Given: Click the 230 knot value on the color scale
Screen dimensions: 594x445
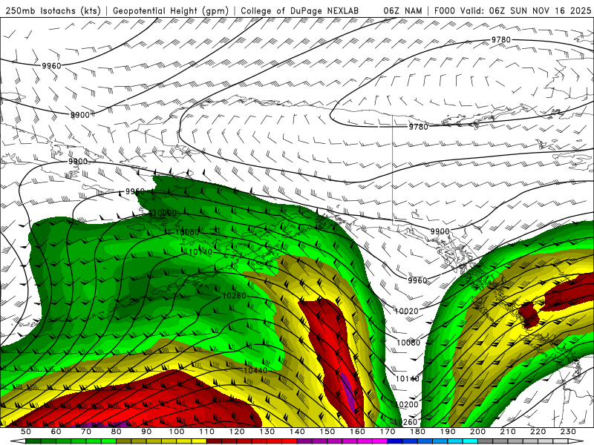Looking at the screenshot, I should click(x=568, y=432).
